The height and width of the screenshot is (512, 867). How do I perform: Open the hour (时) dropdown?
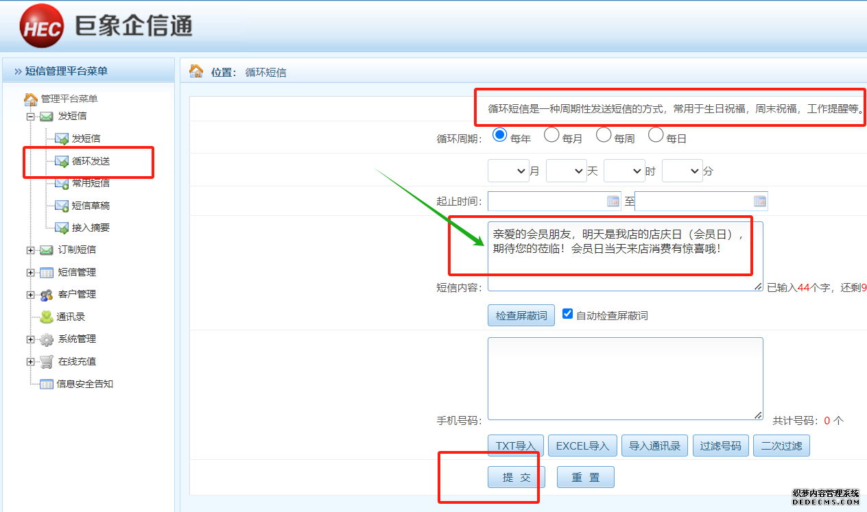[x=624, y=171]
